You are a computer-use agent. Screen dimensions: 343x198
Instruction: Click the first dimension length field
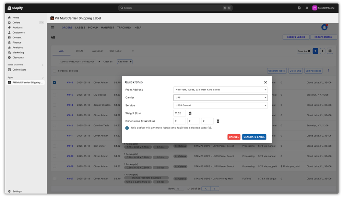click(x=179, y=121)
